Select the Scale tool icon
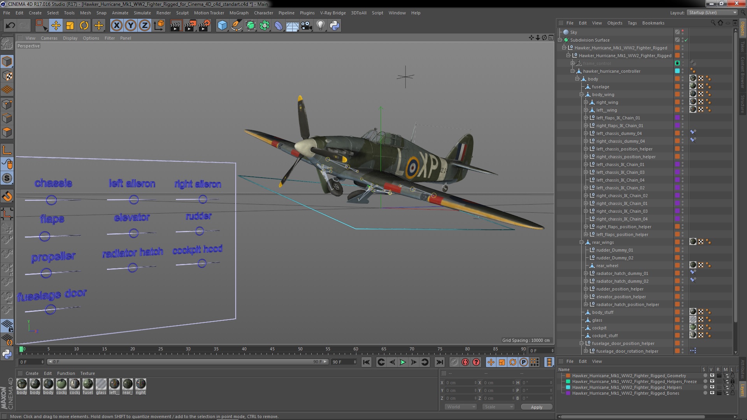The width and height of the screenshot is (747, 420). click(x=70, y=26)
